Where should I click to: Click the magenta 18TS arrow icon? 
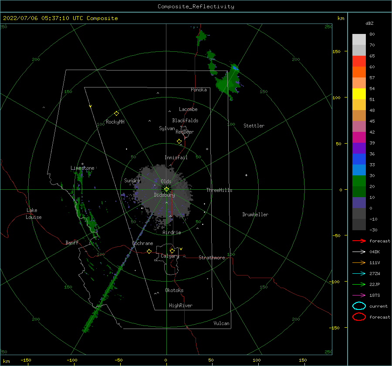359,295
